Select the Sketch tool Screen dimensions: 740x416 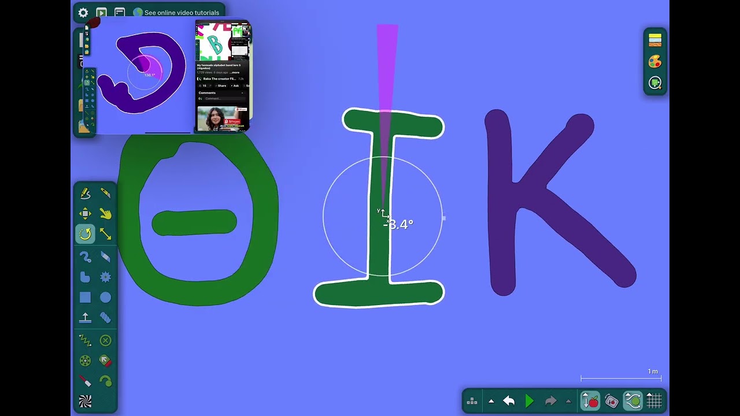tap(85, 194)
